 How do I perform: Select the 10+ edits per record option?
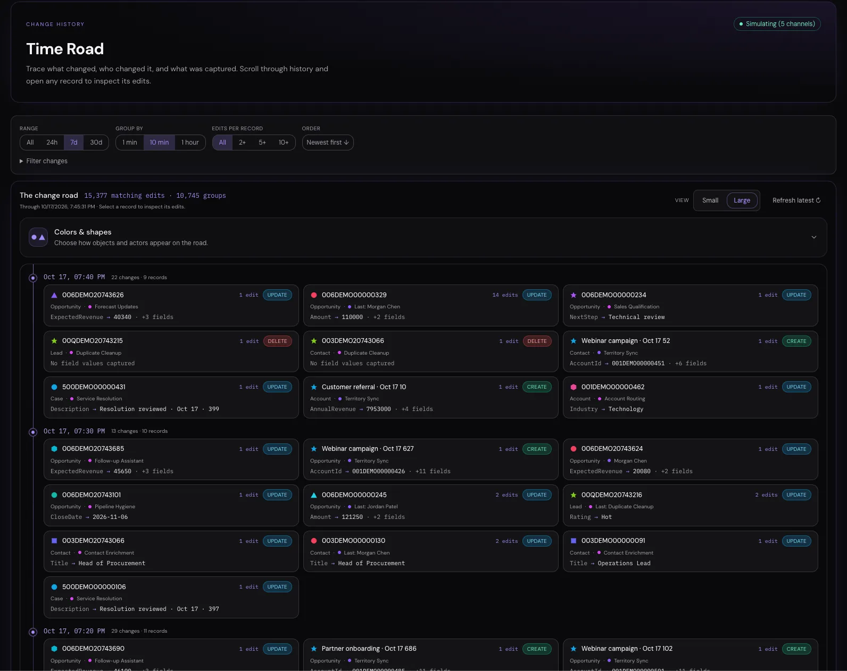284,142
